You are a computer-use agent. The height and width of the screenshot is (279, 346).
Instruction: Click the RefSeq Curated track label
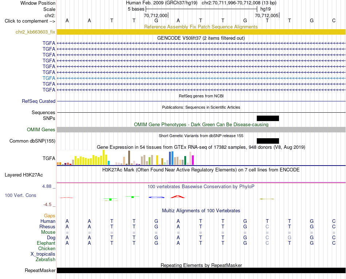(39, 101)
